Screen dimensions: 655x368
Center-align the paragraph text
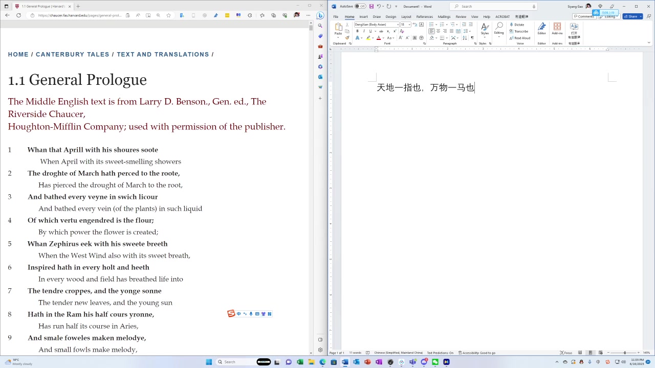tap(438, 31)
